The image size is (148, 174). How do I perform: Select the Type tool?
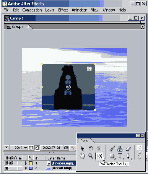(x=120, y=156)
